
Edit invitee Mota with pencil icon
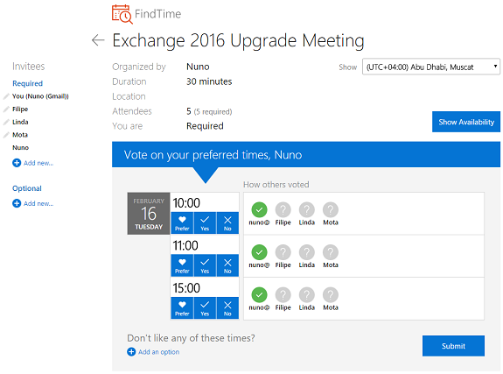[6, 135]
